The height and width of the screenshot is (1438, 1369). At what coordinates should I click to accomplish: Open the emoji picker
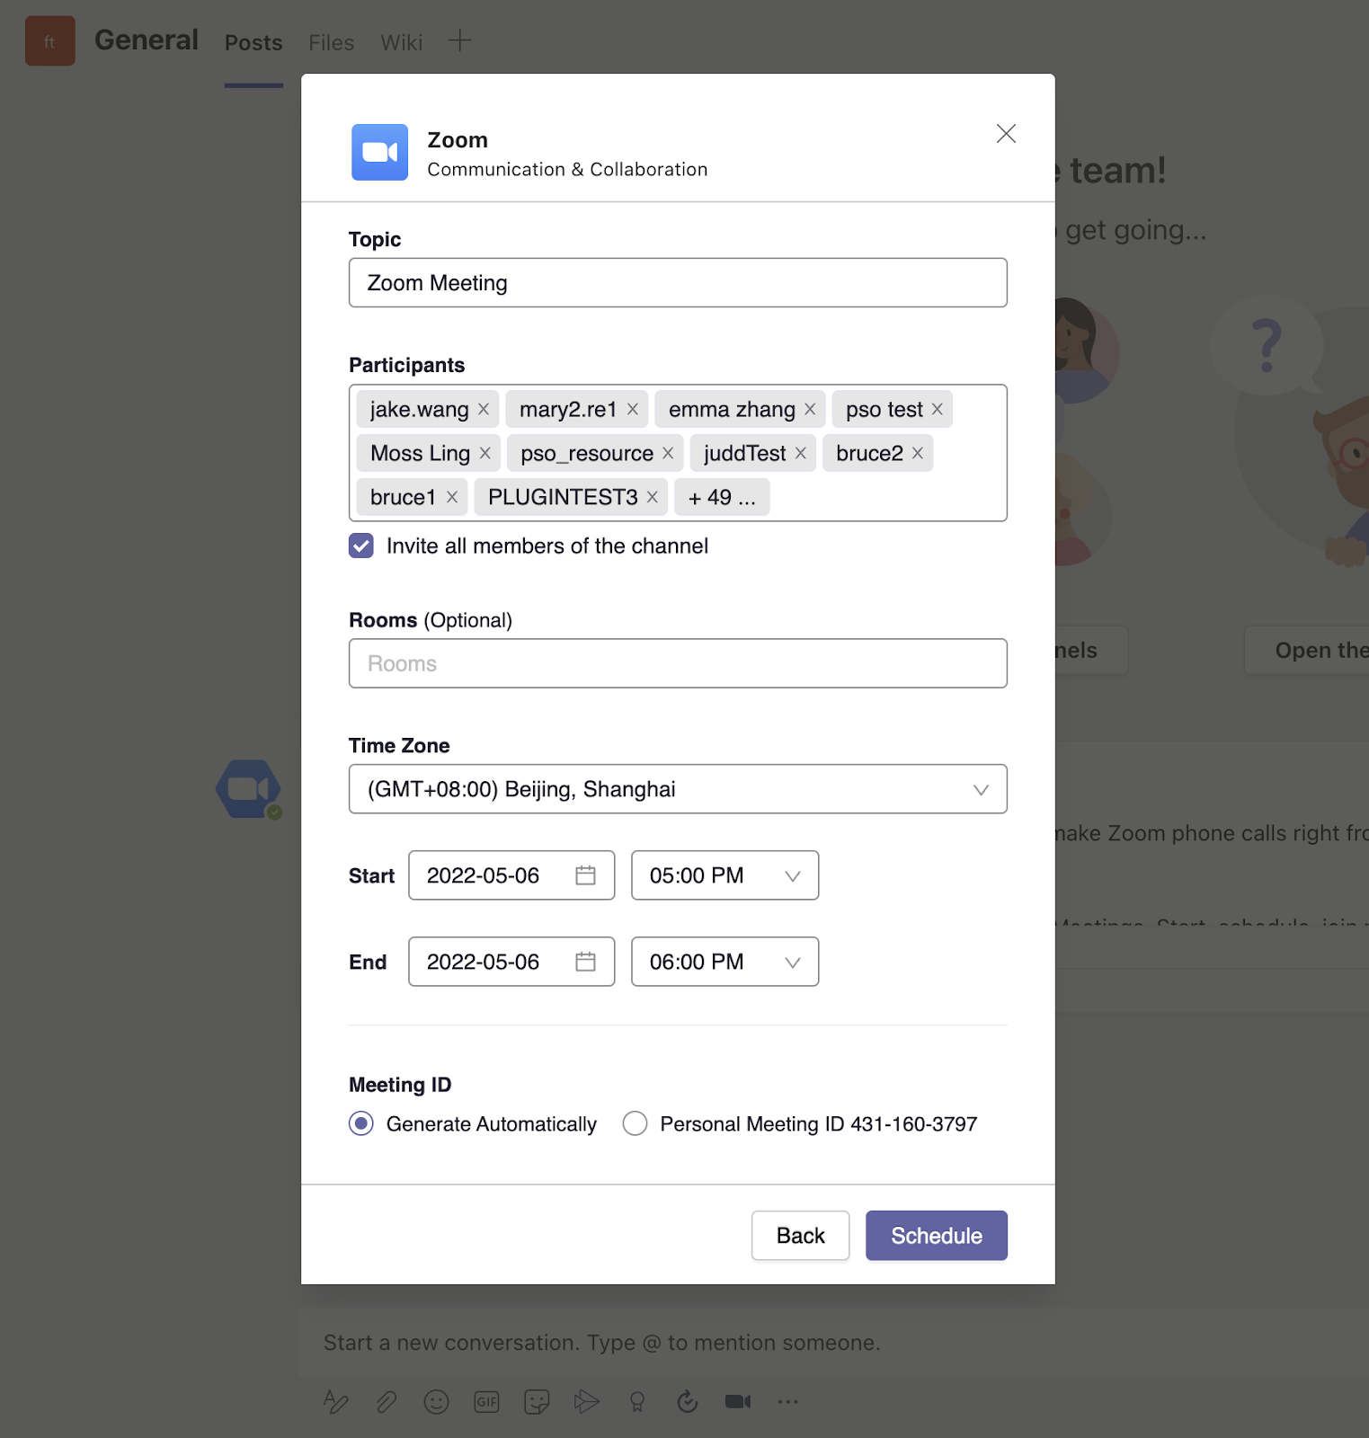coord(436,1401)
